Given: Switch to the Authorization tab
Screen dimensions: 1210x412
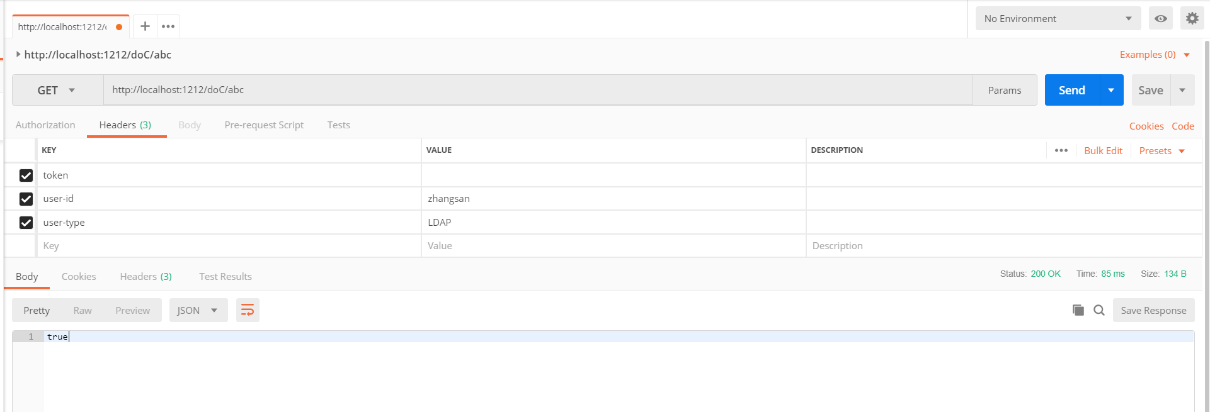Looking at the screenshot, I should coord(45,125).
